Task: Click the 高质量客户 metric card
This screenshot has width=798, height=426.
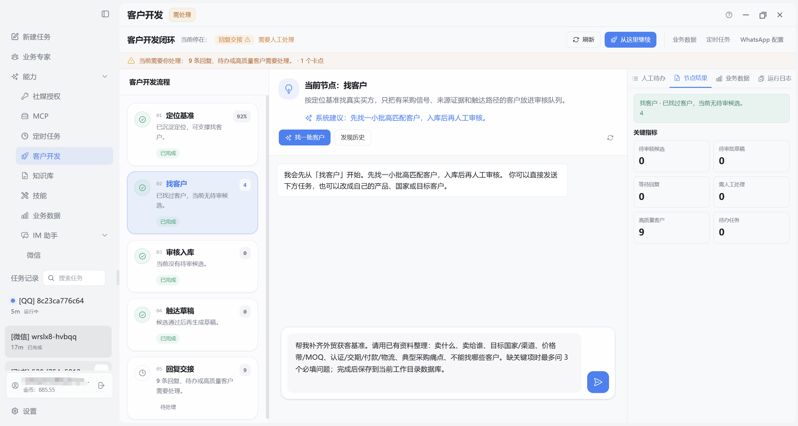Action: click(671, 228)
